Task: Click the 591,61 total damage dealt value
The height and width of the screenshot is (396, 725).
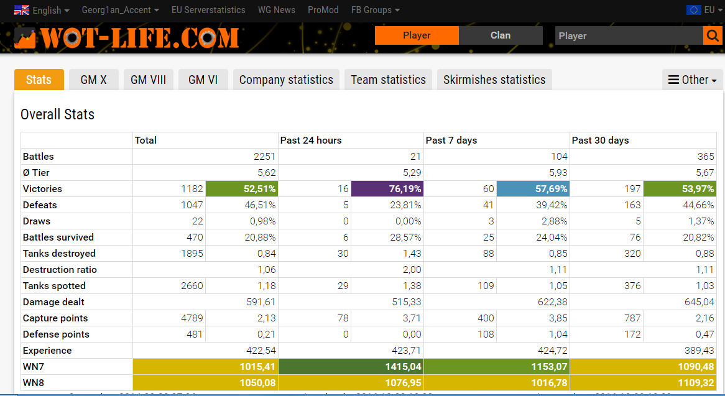Action: (261, 302)
